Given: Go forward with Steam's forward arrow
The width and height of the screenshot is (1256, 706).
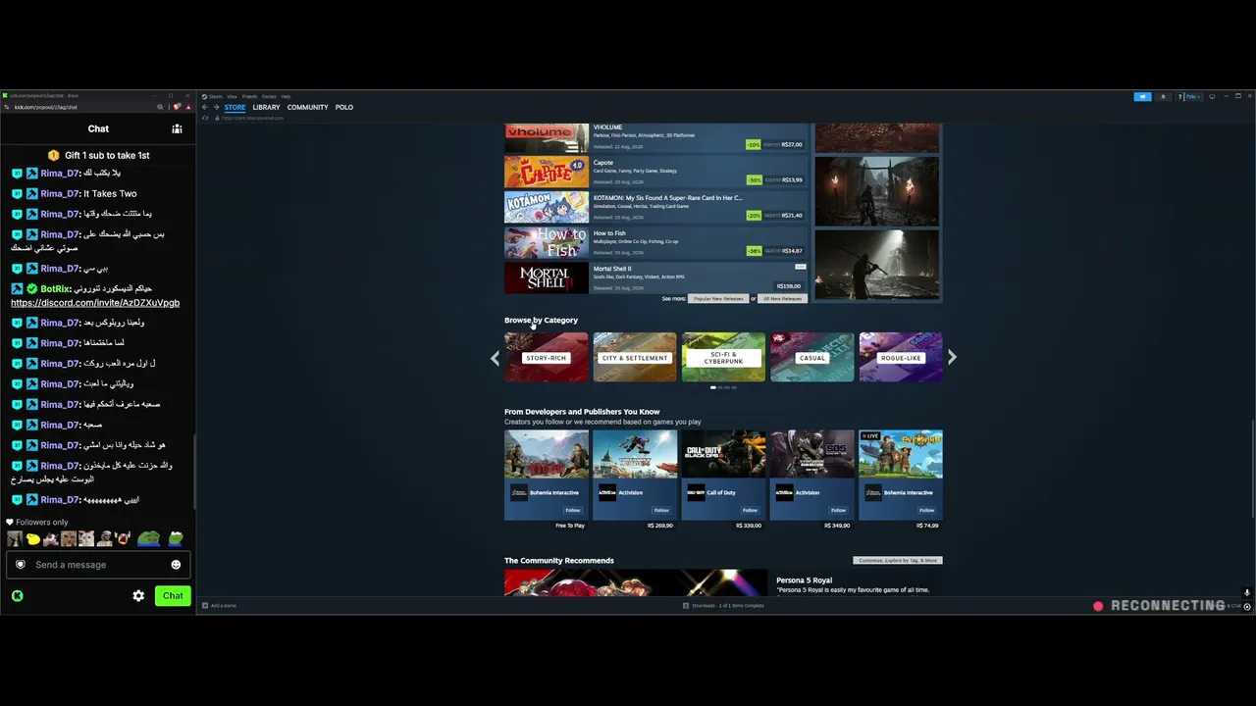Looking at the screenshot, I should tap(216, 107).
